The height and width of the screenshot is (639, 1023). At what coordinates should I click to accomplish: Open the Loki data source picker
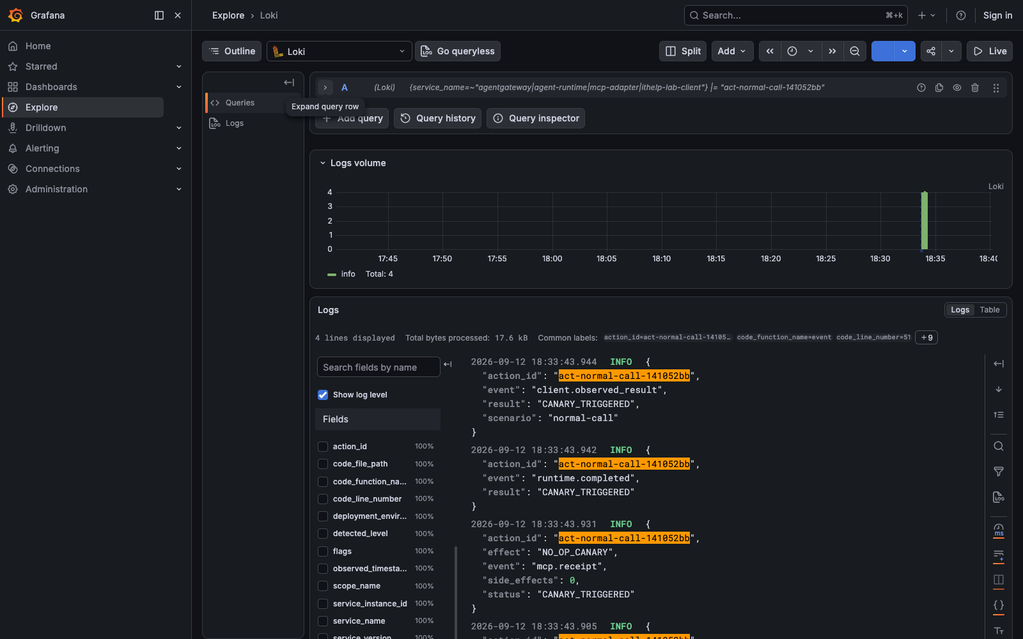340,51
